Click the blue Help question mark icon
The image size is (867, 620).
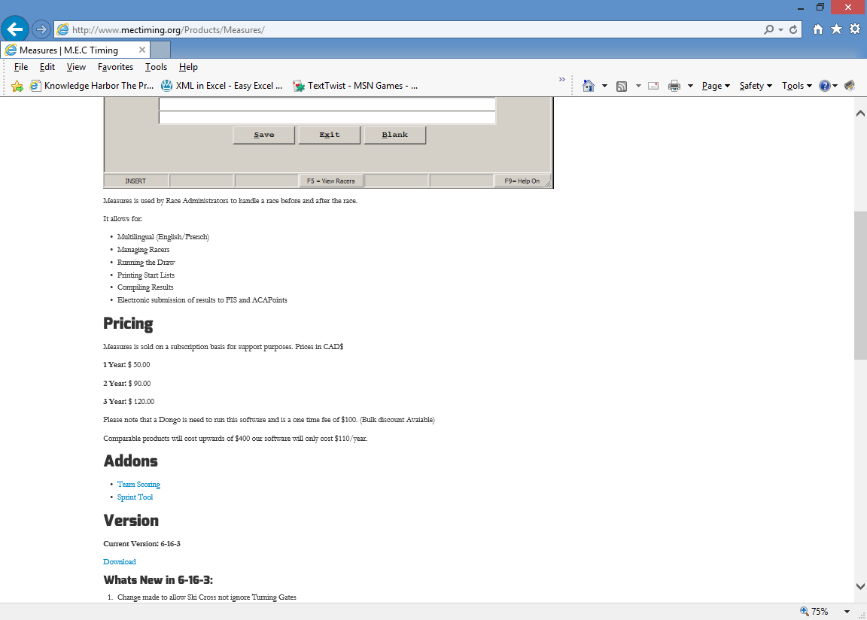(x=824, y=86)
